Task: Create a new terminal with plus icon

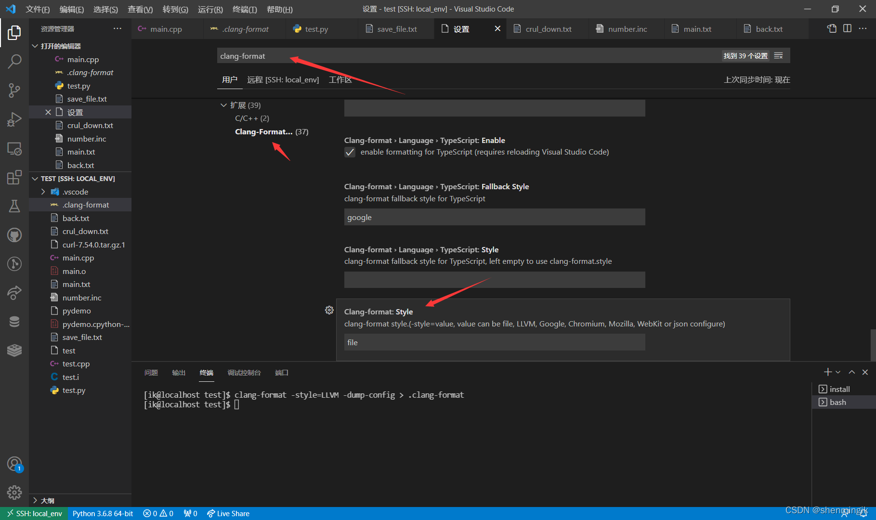Action: (x=828, y=372)
